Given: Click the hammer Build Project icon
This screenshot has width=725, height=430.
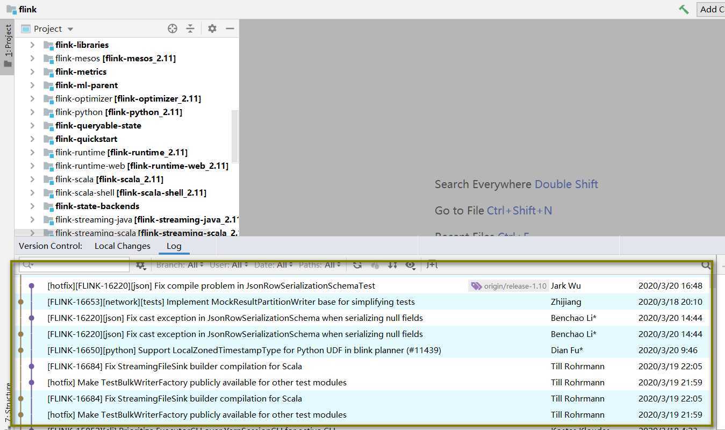Looking at the screenshot, I should [684, 9].
